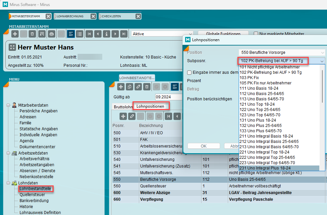Go to the next employee record
This screenshot has width=327, height=215.
[115, 34]
